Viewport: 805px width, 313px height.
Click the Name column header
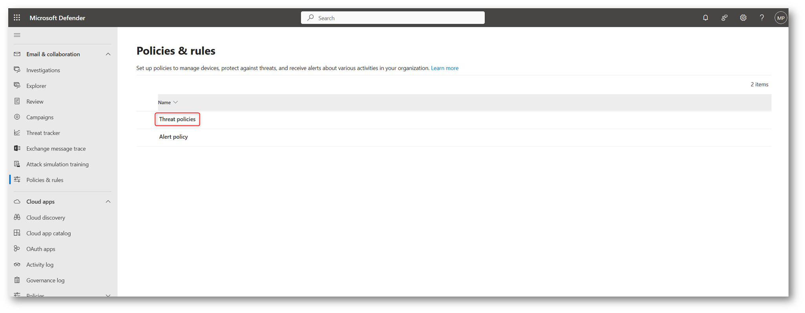[x=164, y=102]
